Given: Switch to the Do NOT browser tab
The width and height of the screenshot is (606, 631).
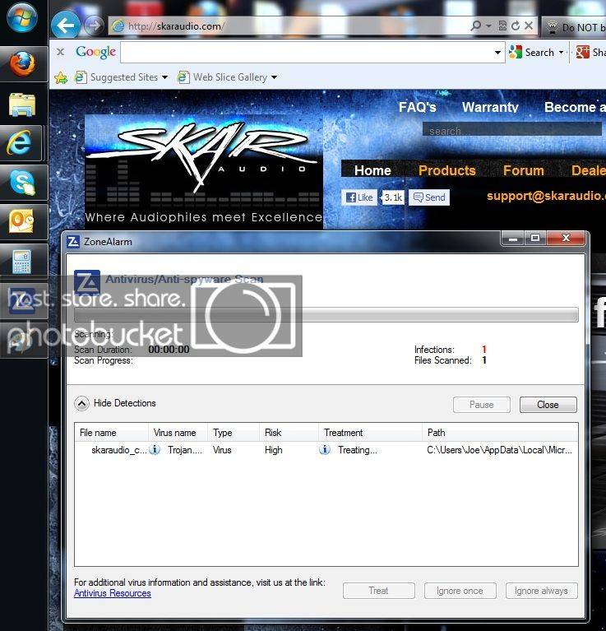Looking at the screenshot, I should coord(574,27).
